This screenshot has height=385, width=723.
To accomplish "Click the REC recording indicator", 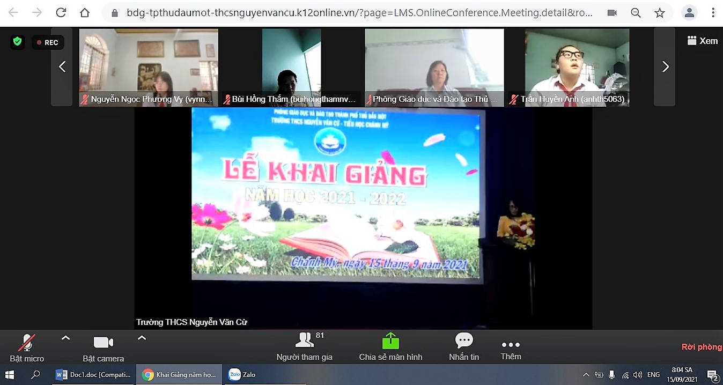I will tap(48, 42).
